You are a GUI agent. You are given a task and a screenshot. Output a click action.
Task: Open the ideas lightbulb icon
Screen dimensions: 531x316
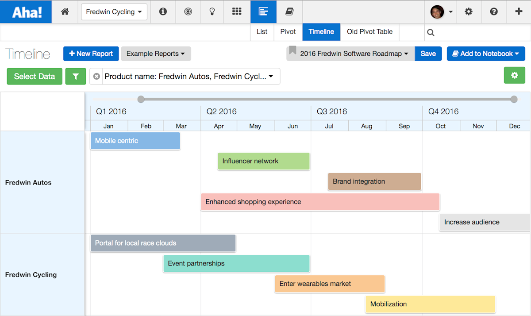pyautogui.click(x=212, y=12)
